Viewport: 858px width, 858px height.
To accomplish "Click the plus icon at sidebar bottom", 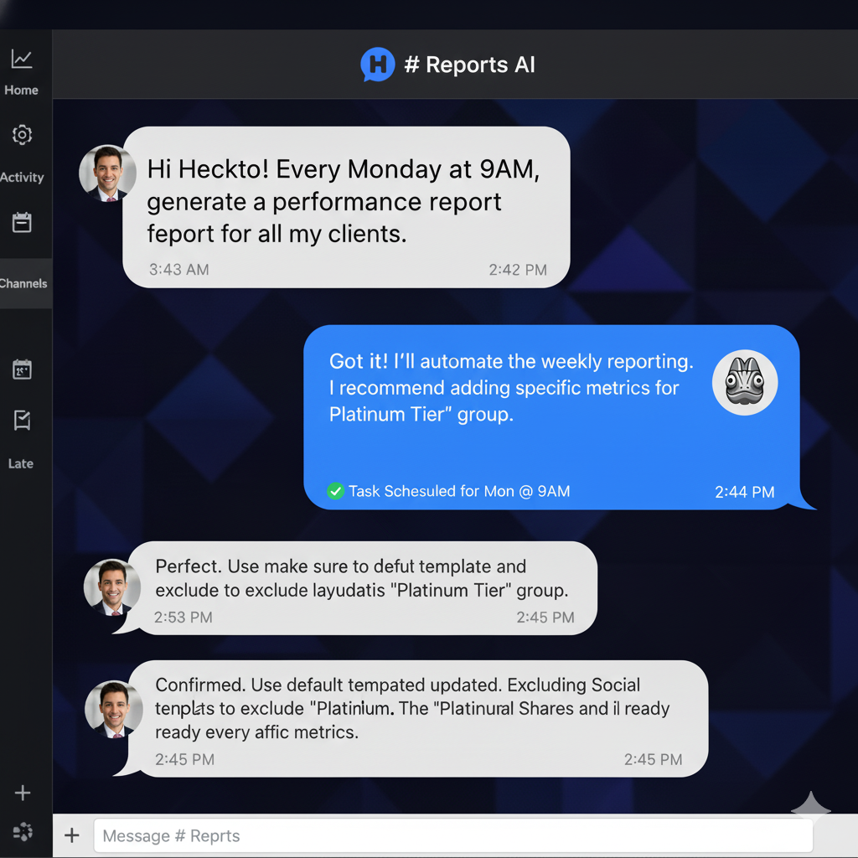I will point(23,793).
